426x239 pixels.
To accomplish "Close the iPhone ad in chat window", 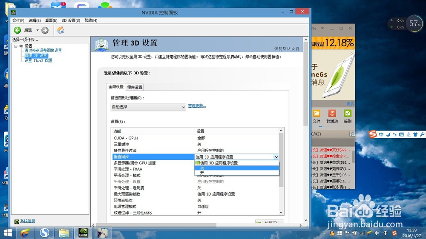I will (351, 54).
